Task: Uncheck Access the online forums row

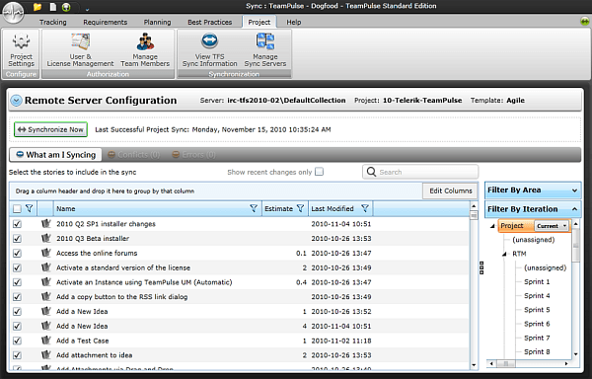Action: (x=17, y=254)
